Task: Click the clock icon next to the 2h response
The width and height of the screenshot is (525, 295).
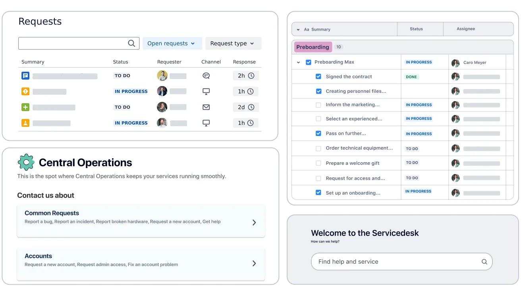Action: 251,75
